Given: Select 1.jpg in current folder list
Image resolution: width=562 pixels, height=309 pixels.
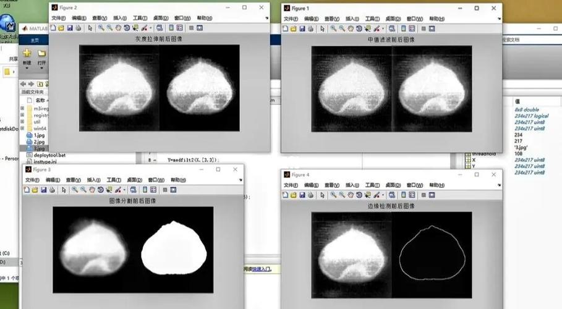Looking at the screenshot, I should tap(38, 135).
